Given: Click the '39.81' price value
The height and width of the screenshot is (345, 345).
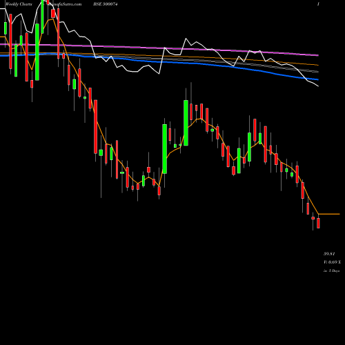Looking at the screenshot, I should (x=329, y=254).
